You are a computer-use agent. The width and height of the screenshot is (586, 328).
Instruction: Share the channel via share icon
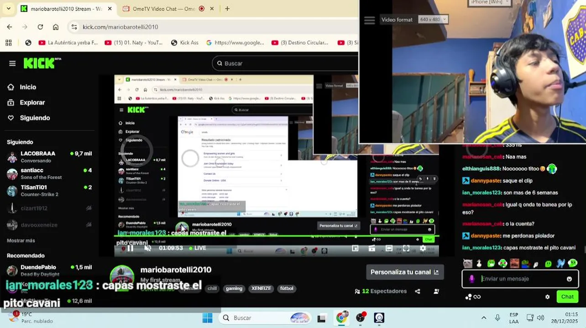(418, 291)
